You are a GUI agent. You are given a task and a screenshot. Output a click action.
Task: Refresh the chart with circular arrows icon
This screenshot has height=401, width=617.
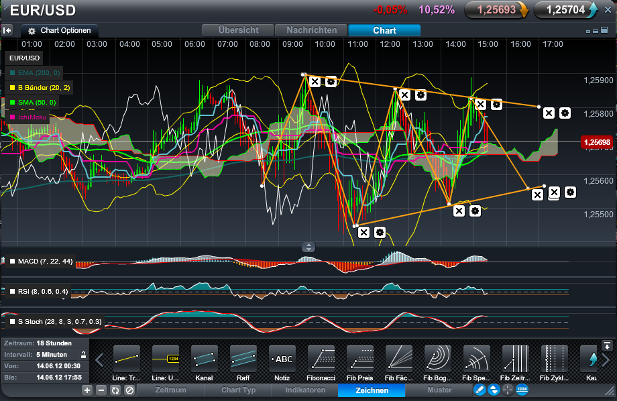pyautogui.click(x=115, y=390)
